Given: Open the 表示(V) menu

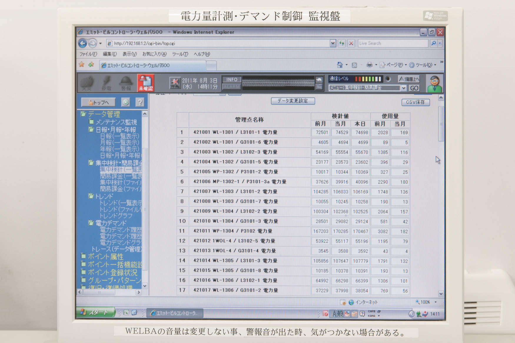Looking at the screenshot, I should click(129, 54).
